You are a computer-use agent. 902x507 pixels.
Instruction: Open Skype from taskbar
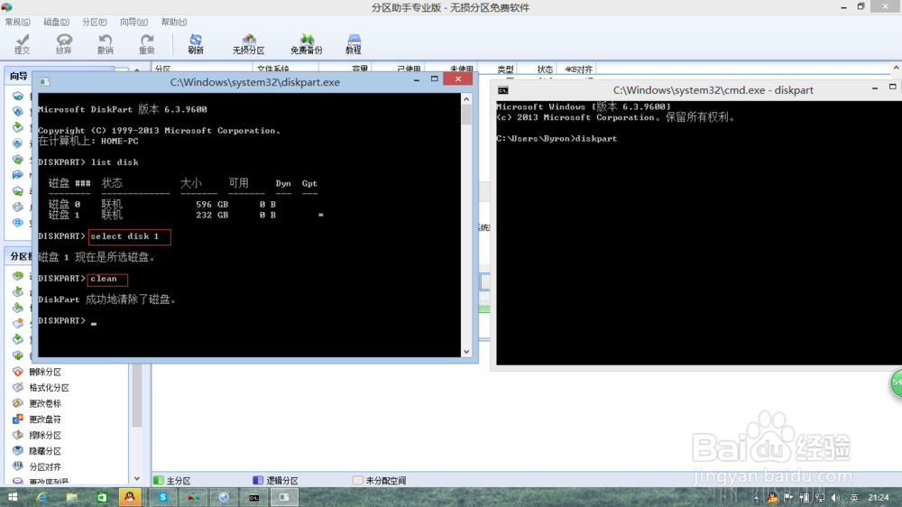163,497
